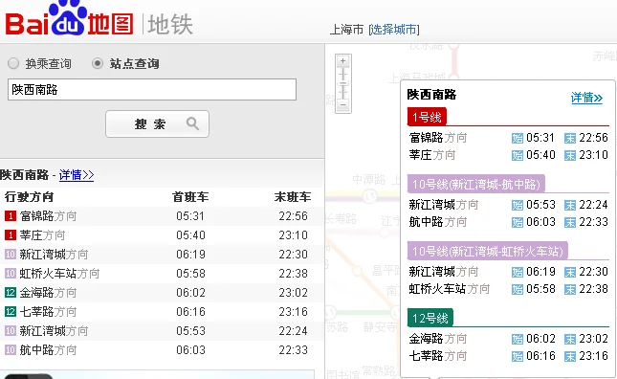617x379 pixels.
Task: Open 详情 link beside 陕西南路 in left panel
Action: point(77,175)
